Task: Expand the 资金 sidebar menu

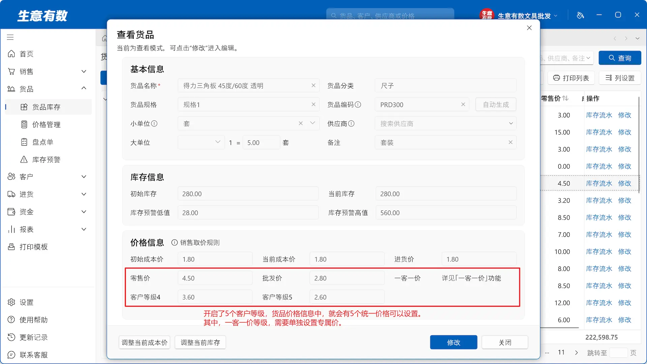Action: (x=84, y=212)
